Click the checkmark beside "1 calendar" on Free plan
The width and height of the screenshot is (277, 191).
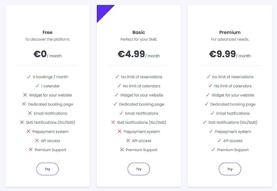(37, 86)
